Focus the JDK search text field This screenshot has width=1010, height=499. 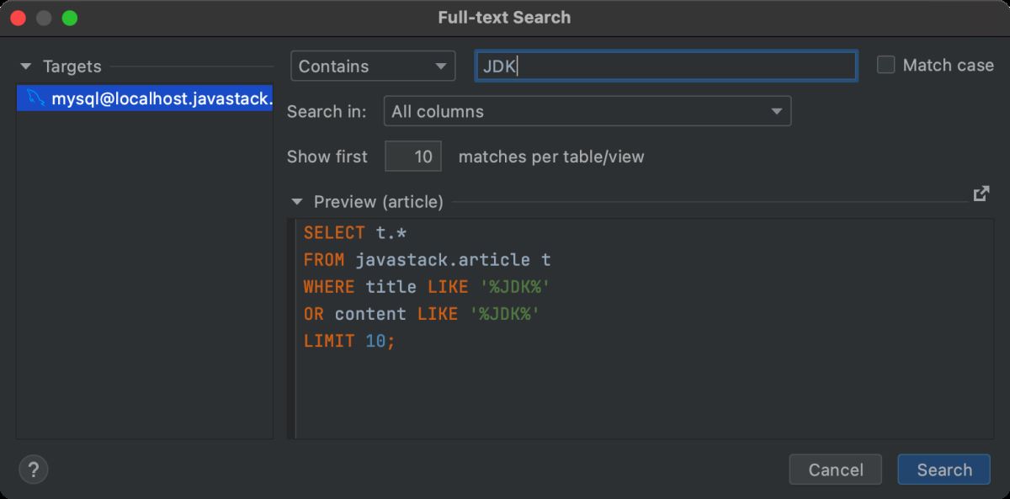tap(666, 66)
